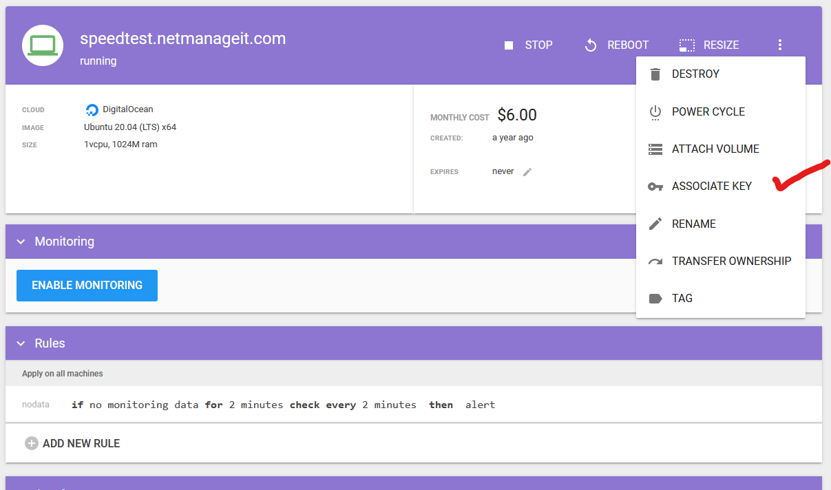Click the trash can Destroy icon

click(x=655, y=74)
